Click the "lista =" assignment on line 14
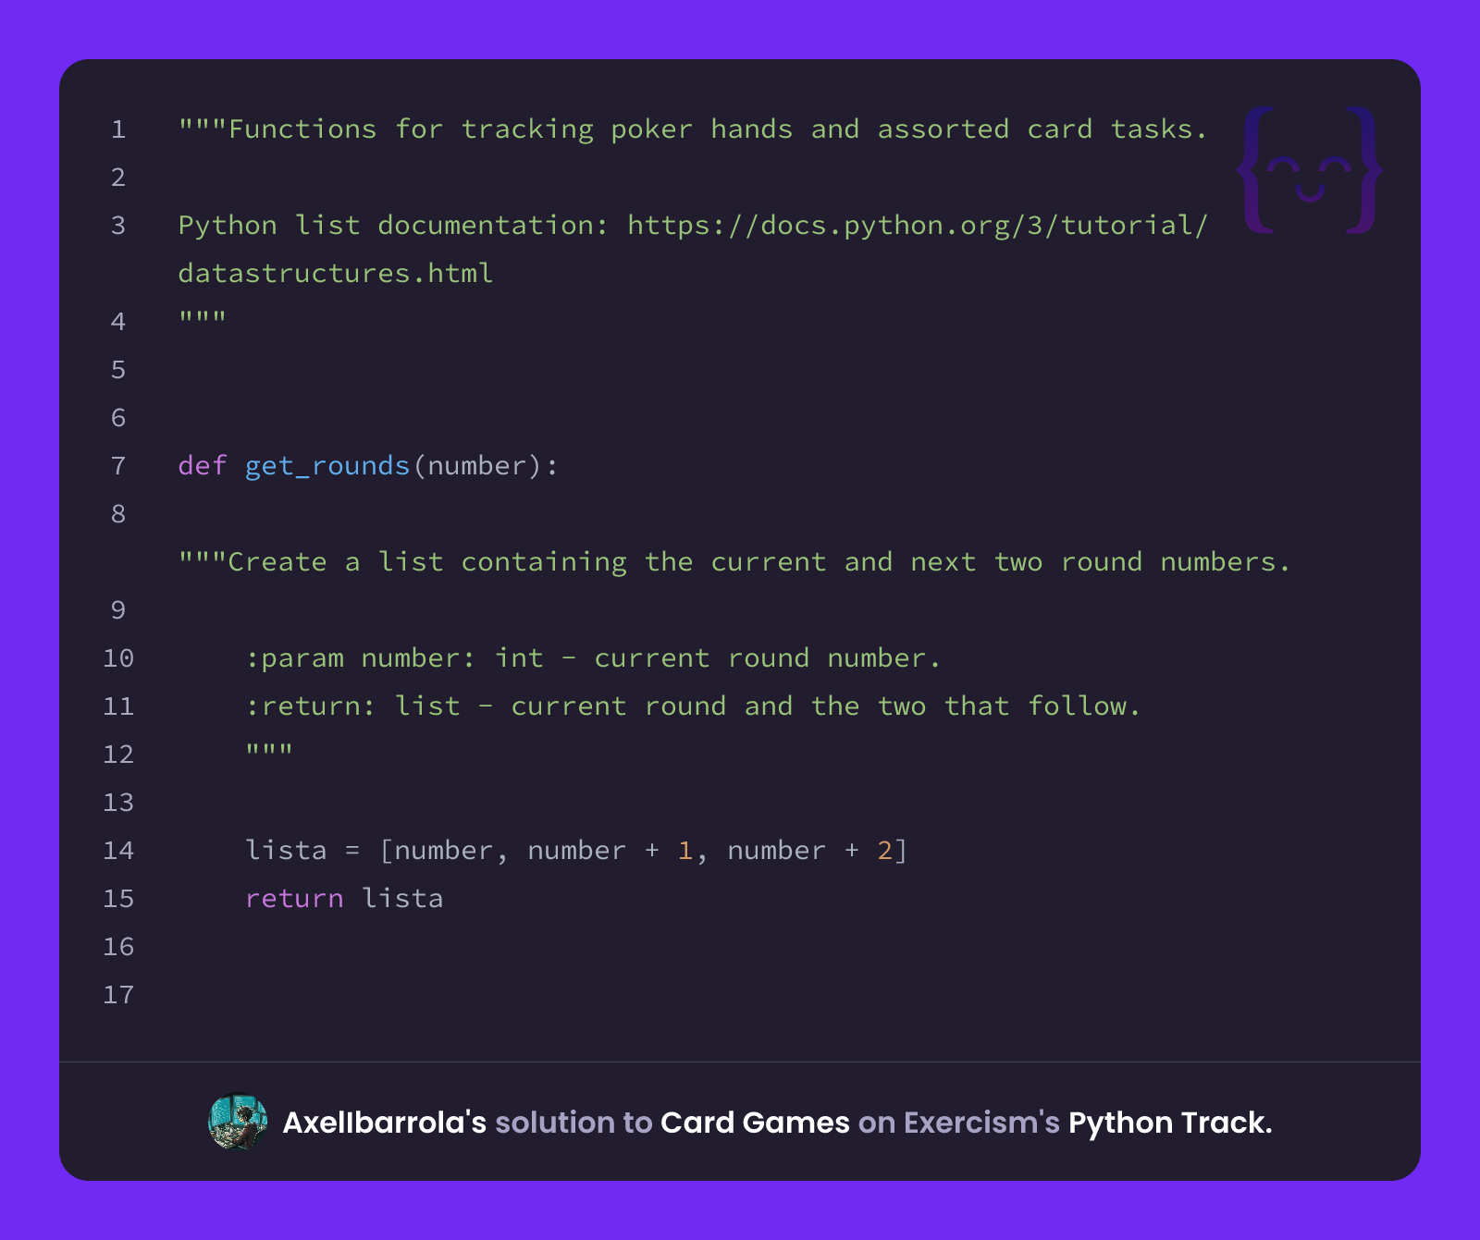 click(x=302, y=851)
